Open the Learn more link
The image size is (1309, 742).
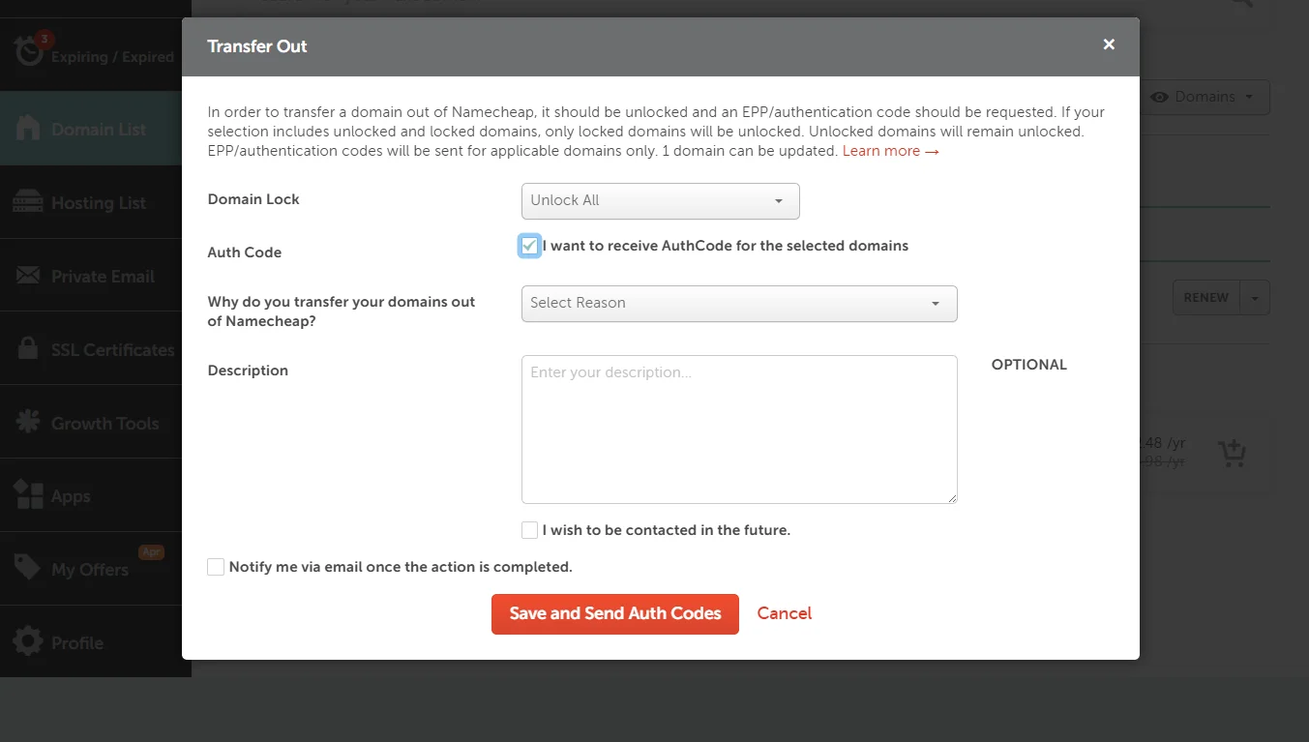[890, 151]
